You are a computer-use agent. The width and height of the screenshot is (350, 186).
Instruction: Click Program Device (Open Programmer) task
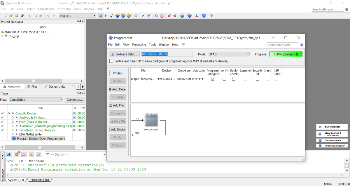[38, 138]
